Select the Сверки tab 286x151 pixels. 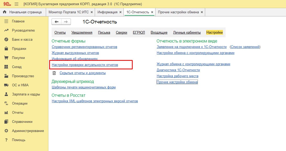click(121, 33)
